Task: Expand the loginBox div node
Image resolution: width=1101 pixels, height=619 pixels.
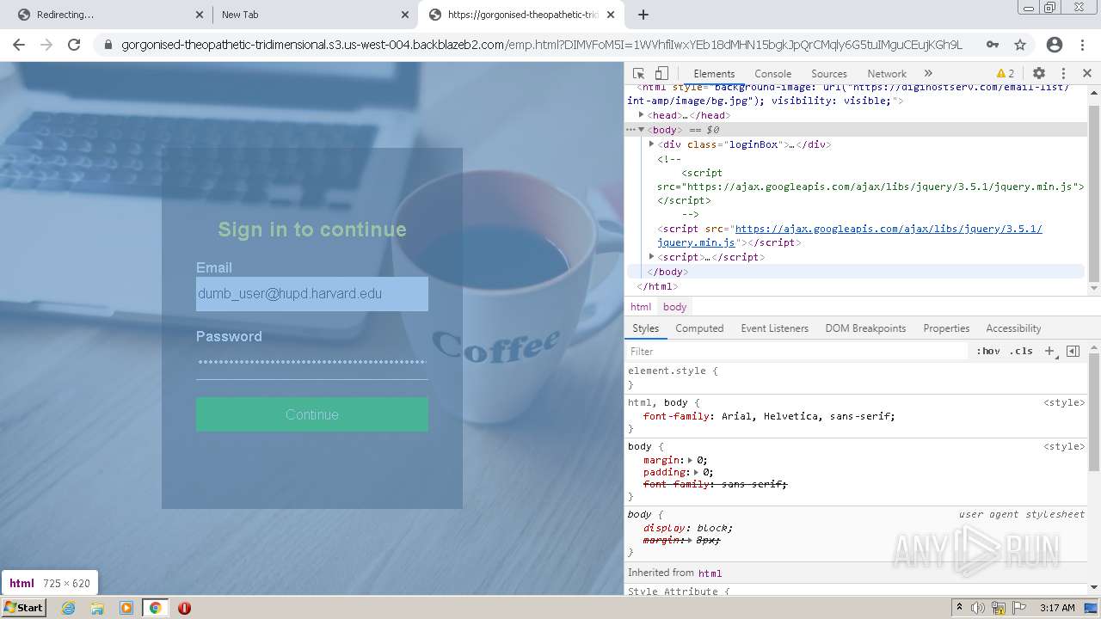Action: click(651, 144)
